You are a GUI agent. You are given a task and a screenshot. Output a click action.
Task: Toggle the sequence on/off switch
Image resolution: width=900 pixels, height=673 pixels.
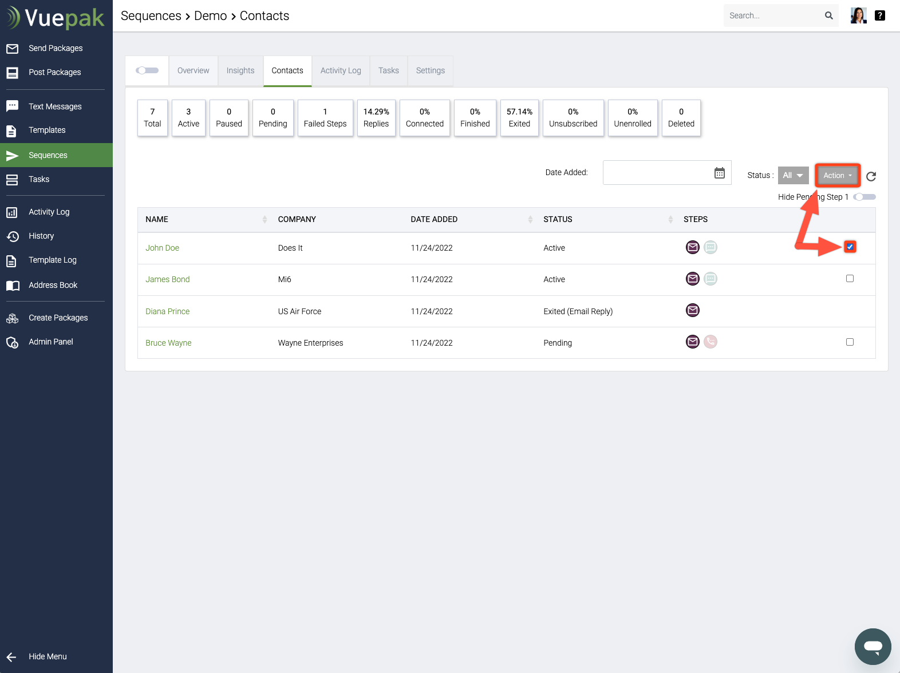pos(147,70)
